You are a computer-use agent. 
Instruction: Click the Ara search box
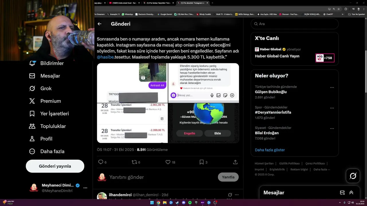coord(294,24)
